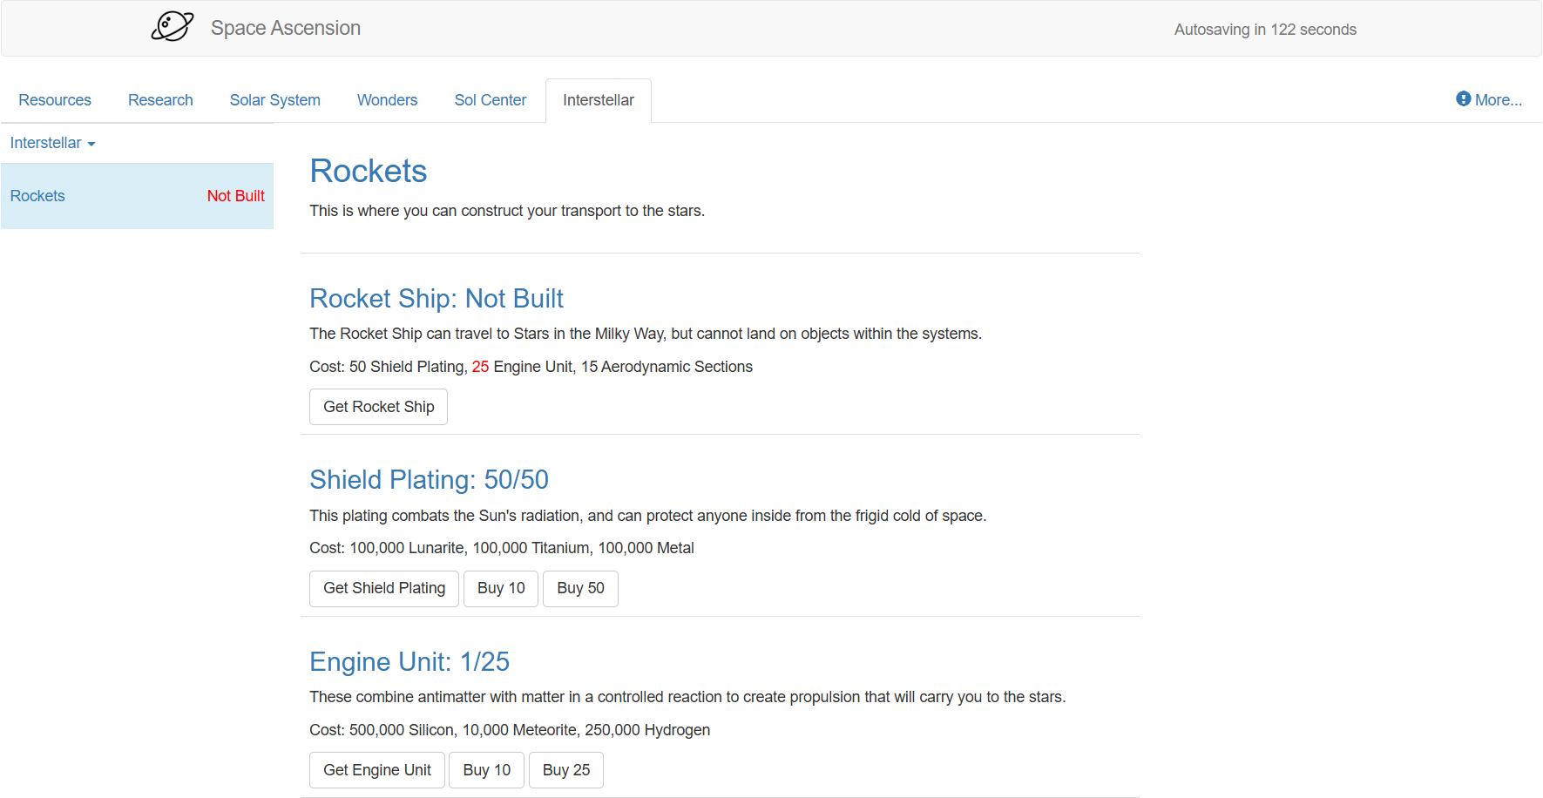Open the Resources tab

click(x=55, y=100)
